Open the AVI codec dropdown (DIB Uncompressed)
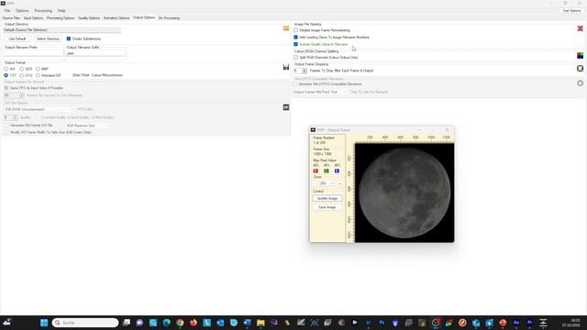The width and height of the screenshot is (587, 330). (x=39, y=109)
